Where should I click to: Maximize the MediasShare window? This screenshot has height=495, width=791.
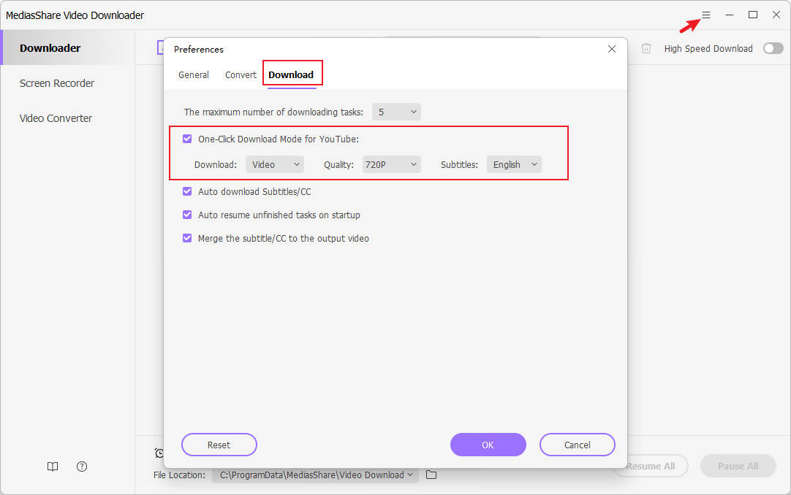click(x=753, y=15)
